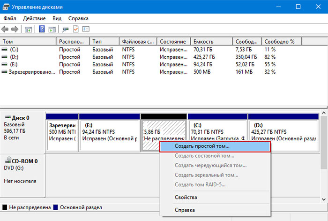Click the drive icon next to (E:) row
Viewport: 328px width, 221px height.
pyautogui.click(x=4, y=64)
